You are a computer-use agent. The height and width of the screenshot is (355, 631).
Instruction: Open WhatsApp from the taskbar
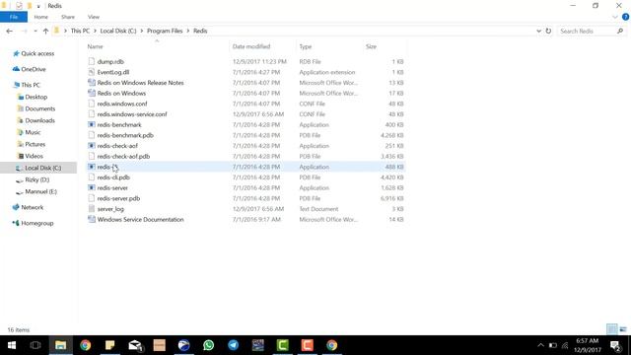coord(208,345)
